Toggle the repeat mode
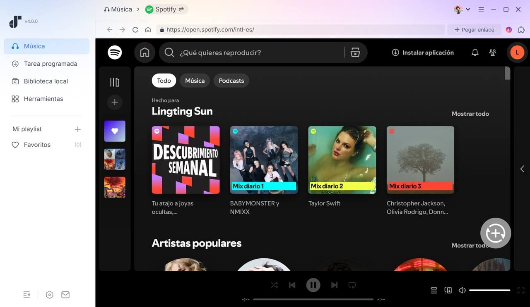The image size is (530, 307). [x=352, y=285]
